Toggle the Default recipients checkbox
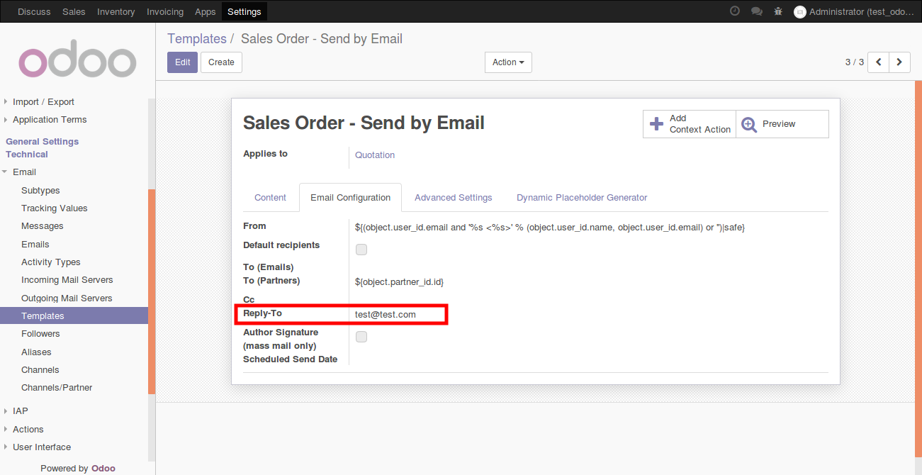 [x=361, y=250]
